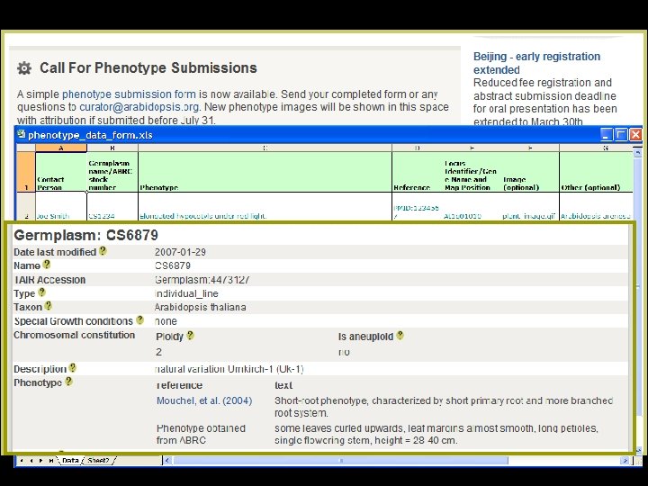Select the Sheet2 tab
This screenshot has width=648, height=486.
pyautogui.click(x=98, y=461)
